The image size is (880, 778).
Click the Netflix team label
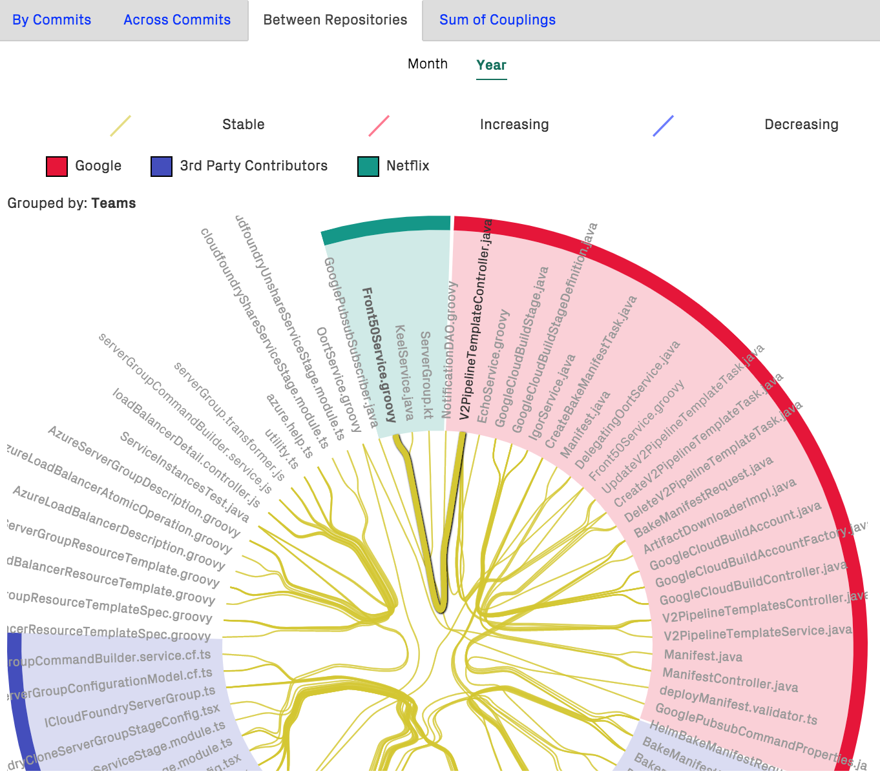tap(408, 166)
